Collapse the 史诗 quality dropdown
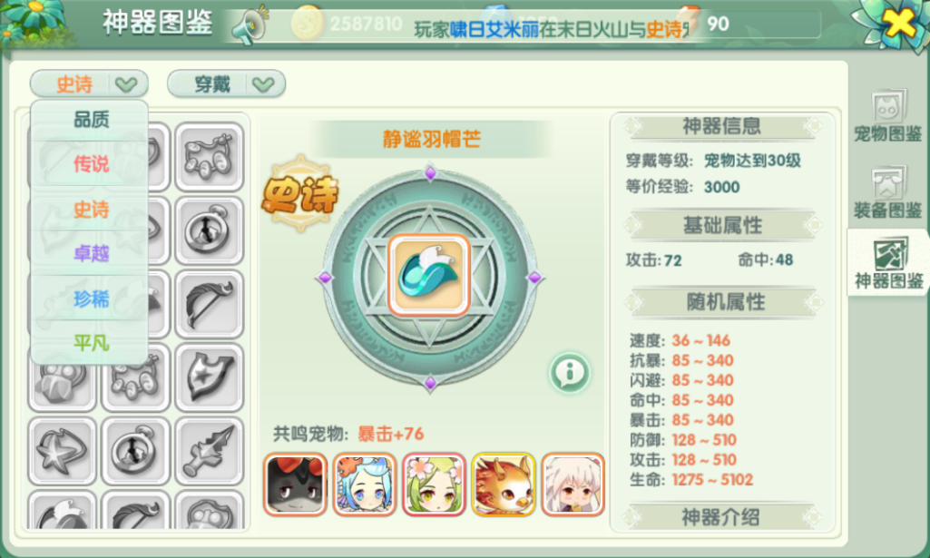This screenshot has height=558, width=930. click(89, 84)
